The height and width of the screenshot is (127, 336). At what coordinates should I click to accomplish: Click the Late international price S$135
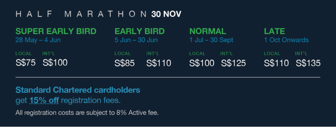tap(308, 63)
